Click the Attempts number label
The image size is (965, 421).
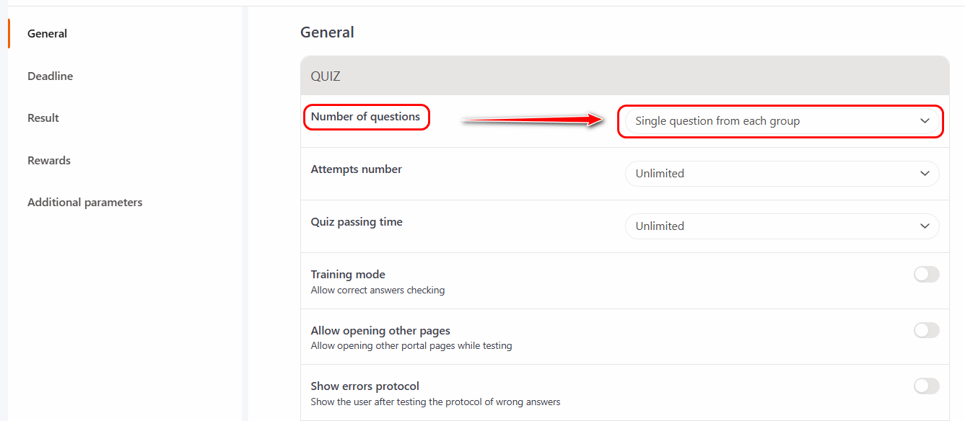click(356, 169)
